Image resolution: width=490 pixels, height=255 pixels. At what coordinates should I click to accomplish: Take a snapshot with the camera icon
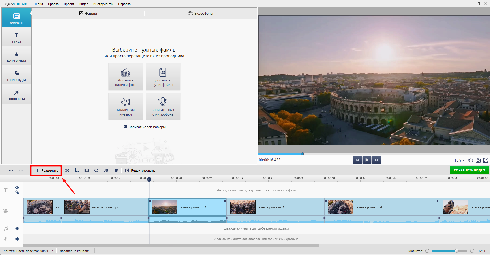tap(478, 160)
